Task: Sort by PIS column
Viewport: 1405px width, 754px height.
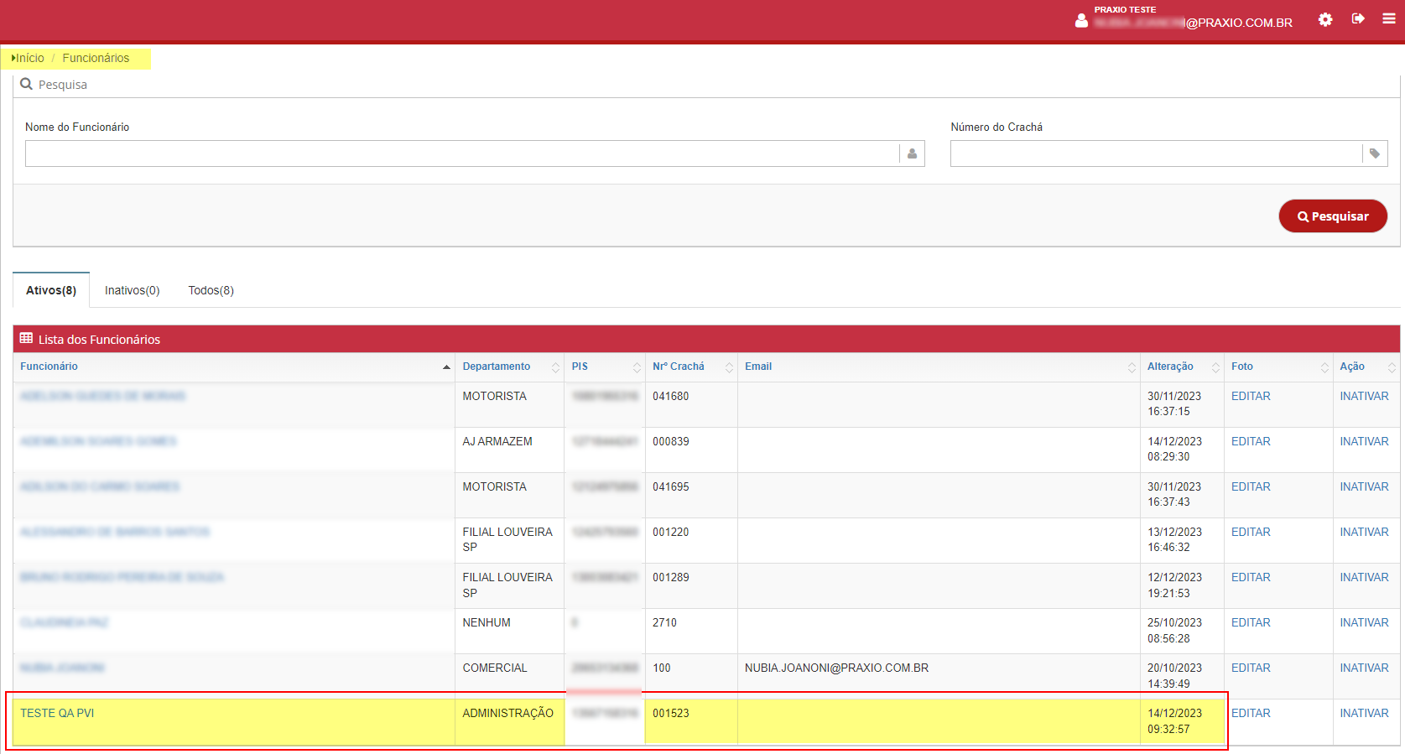Action: click(x=604, y=367)
